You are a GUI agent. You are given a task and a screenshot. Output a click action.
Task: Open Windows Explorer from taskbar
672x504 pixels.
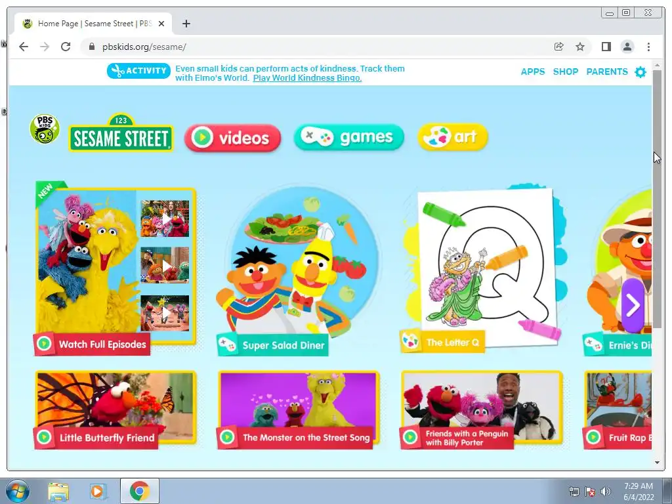58,491
